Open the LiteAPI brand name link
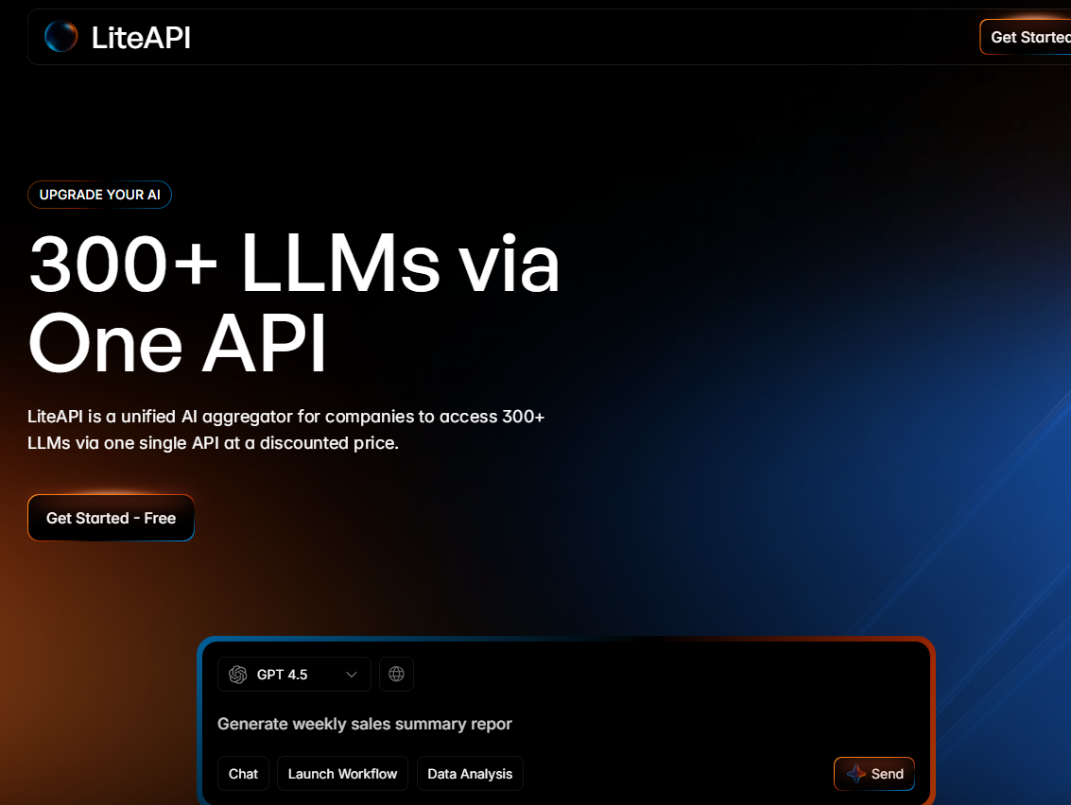The width and height of the screenshot is (1071, 805). coord(141,38)
